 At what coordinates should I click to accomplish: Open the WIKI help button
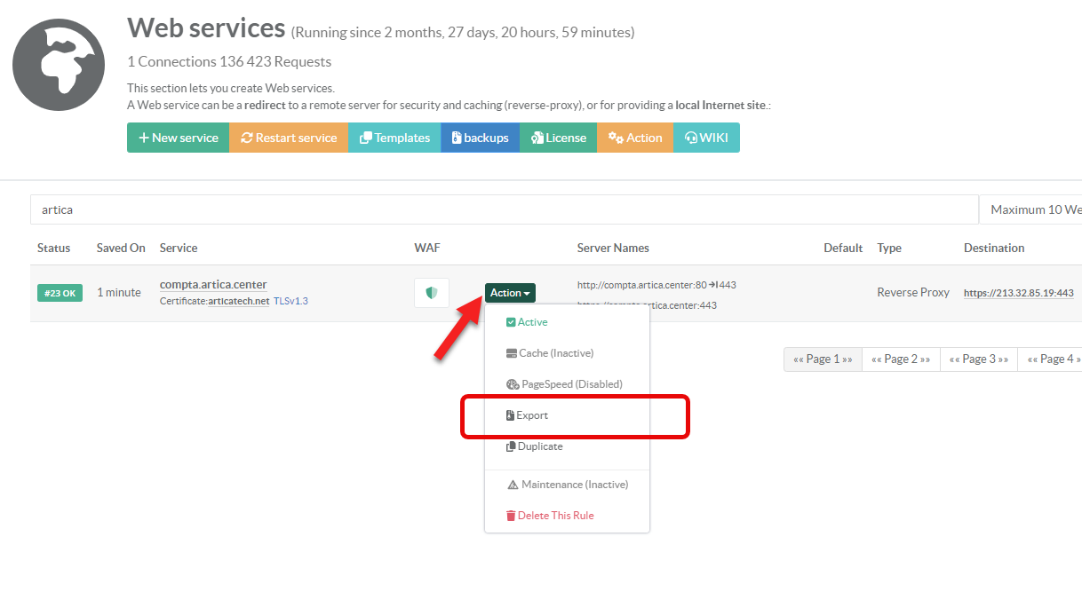[x=706, y=138]
